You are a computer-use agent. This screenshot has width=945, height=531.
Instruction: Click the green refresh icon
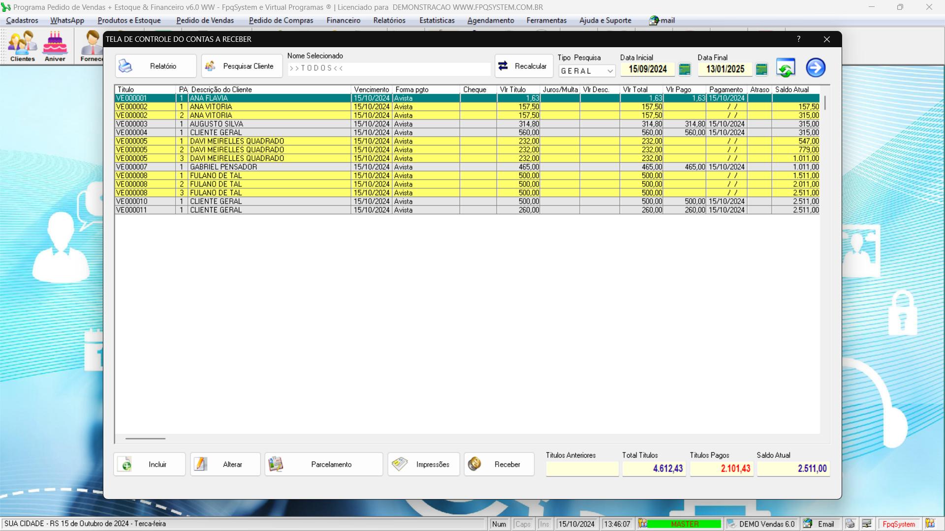coord(786,68)
